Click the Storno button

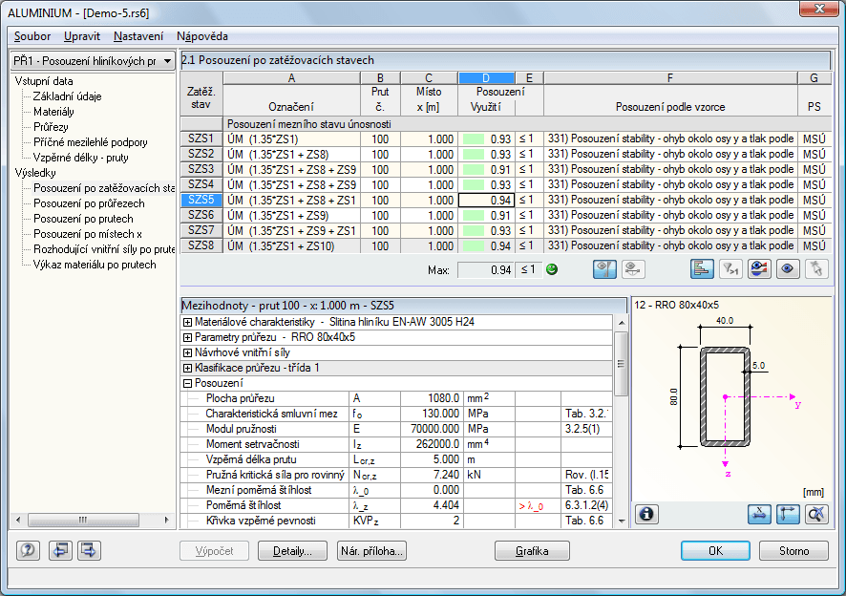pos(793,551)
